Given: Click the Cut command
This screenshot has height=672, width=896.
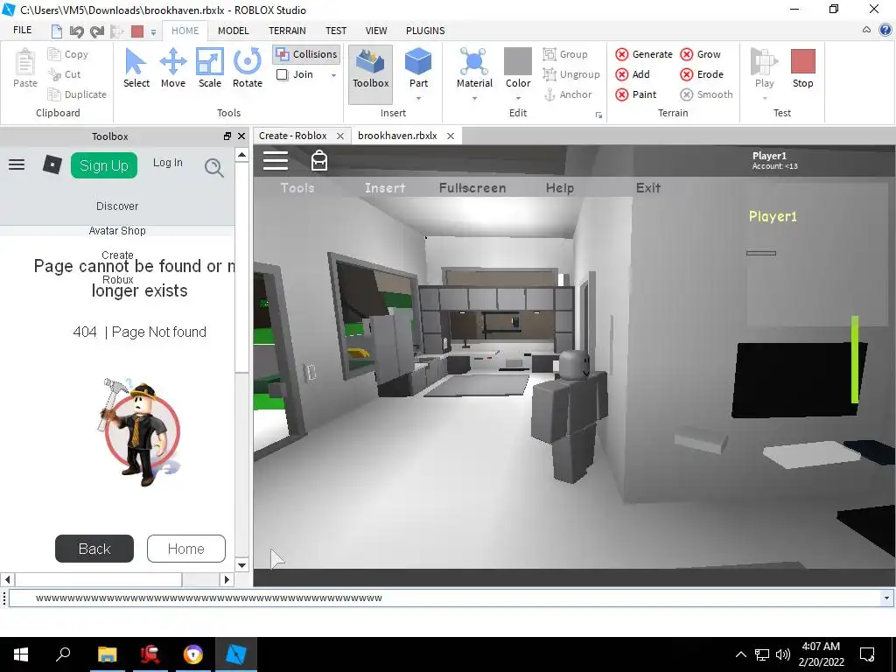Looking at the screenshot, I should [x=65, y=74].
